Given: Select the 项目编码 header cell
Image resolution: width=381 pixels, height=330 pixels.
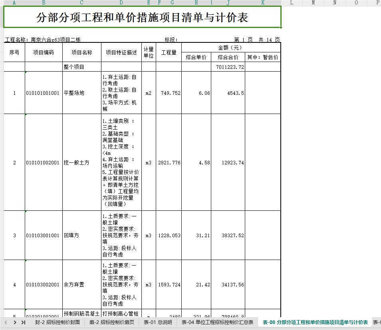Looking at the screenshot, I should (x=44, y=52).
